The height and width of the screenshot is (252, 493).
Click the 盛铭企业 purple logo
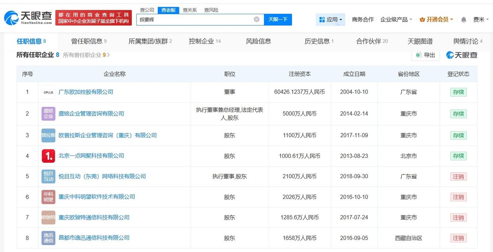click(49, 114)
